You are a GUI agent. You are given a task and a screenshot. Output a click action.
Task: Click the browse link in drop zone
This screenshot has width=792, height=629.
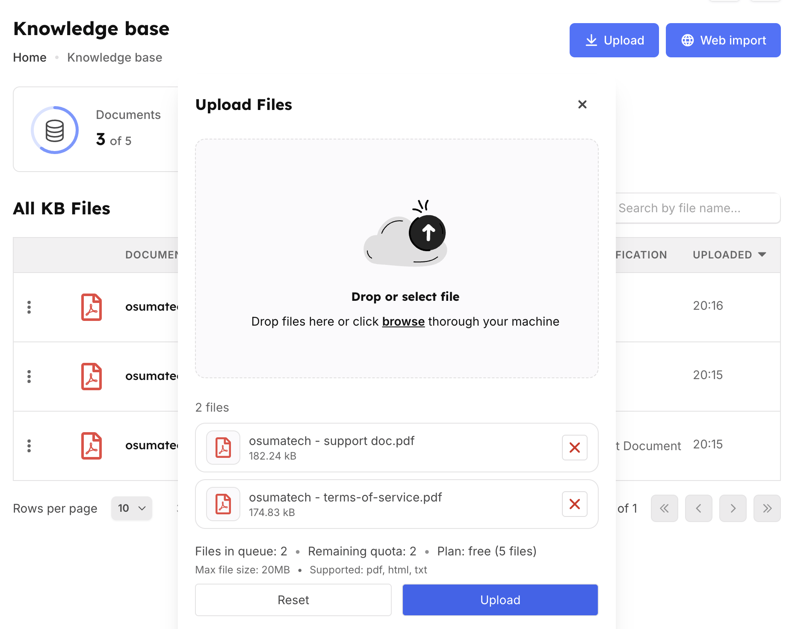tap(403, 321)
